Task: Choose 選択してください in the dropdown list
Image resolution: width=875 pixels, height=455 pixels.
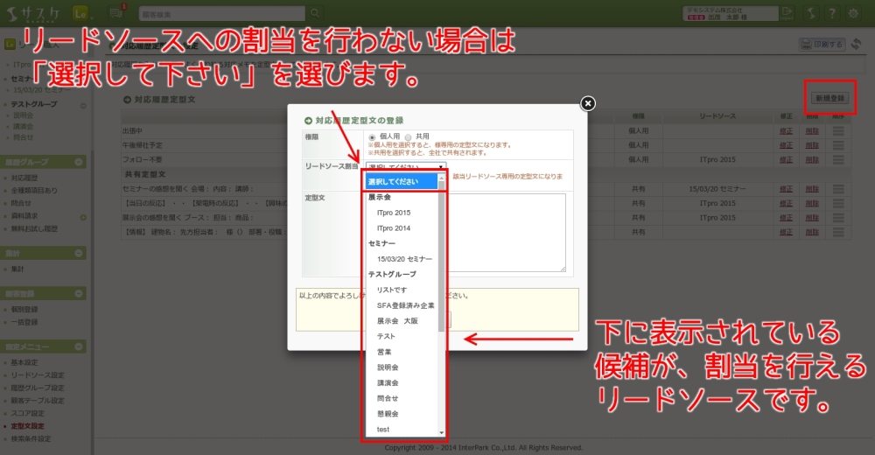Action: click(402, 181)
